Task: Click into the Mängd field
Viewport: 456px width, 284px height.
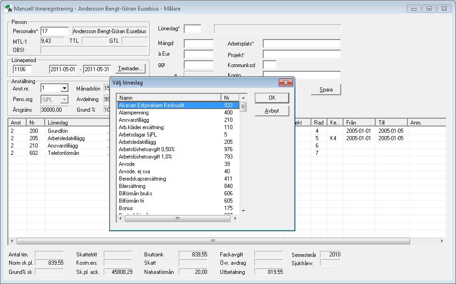Action: point(199,44)
